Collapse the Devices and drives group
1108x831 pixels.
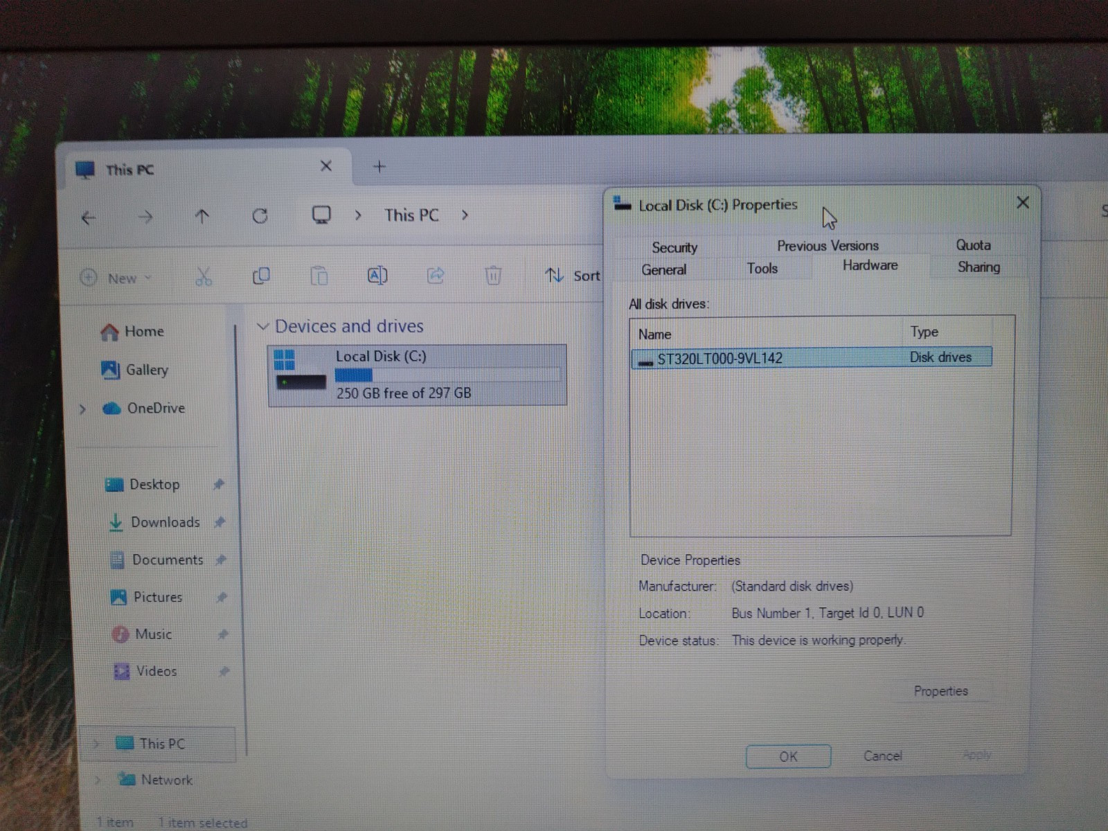click(x=262, y=326)
